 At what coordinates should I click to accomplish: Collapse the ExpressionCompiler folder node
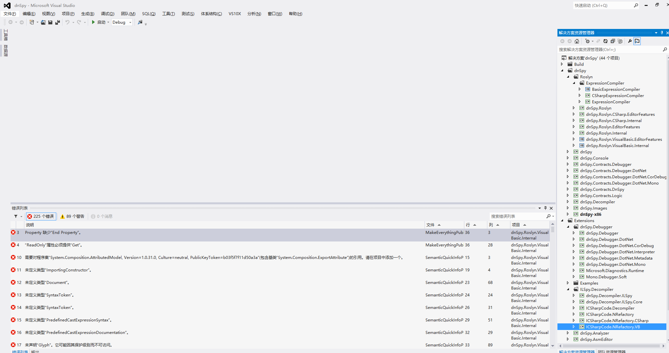[574, 83]
